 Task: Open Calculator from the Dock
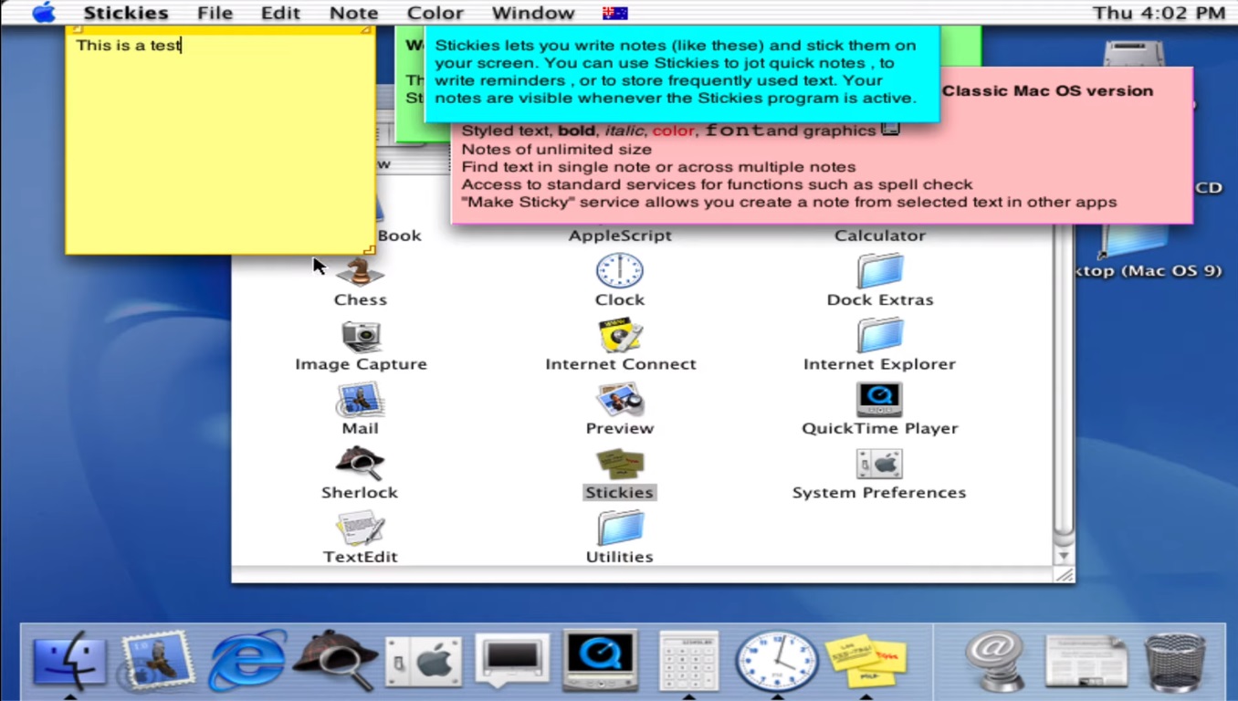[x=688, y=660]
